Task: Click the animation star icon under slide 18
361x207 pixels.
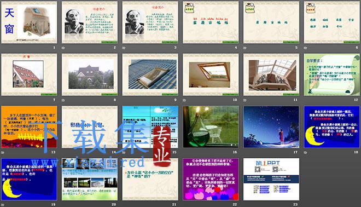Action: (305, 153)
